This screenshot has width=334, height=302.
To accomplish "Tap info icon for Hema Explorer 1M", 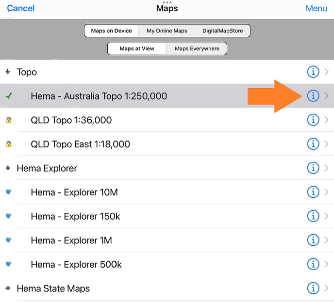I will (313, 240).
